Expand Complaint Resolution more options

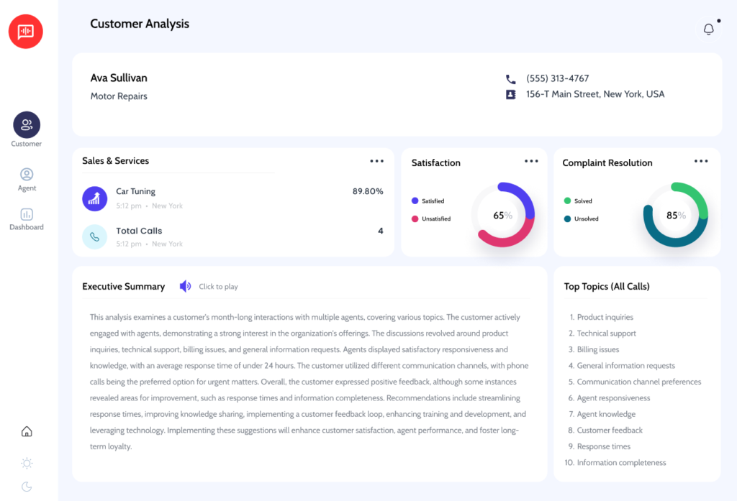pyautogui.click(x=701, y=161)
